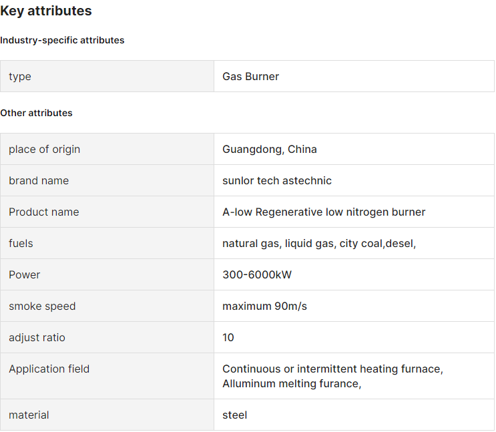This screenshot has width=496, height=432.
Task: Select the sunlor tech astechnic value
Action: pyautogui.click(x=276, y=181)
